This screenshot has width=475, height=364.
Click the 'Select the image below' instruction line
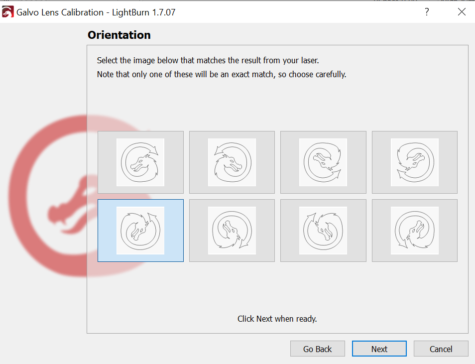208,60
